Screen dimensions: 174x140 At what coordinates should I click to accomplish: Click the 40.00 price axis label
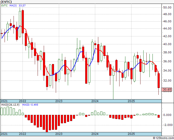pyautogui.click(x=167, y=44)
